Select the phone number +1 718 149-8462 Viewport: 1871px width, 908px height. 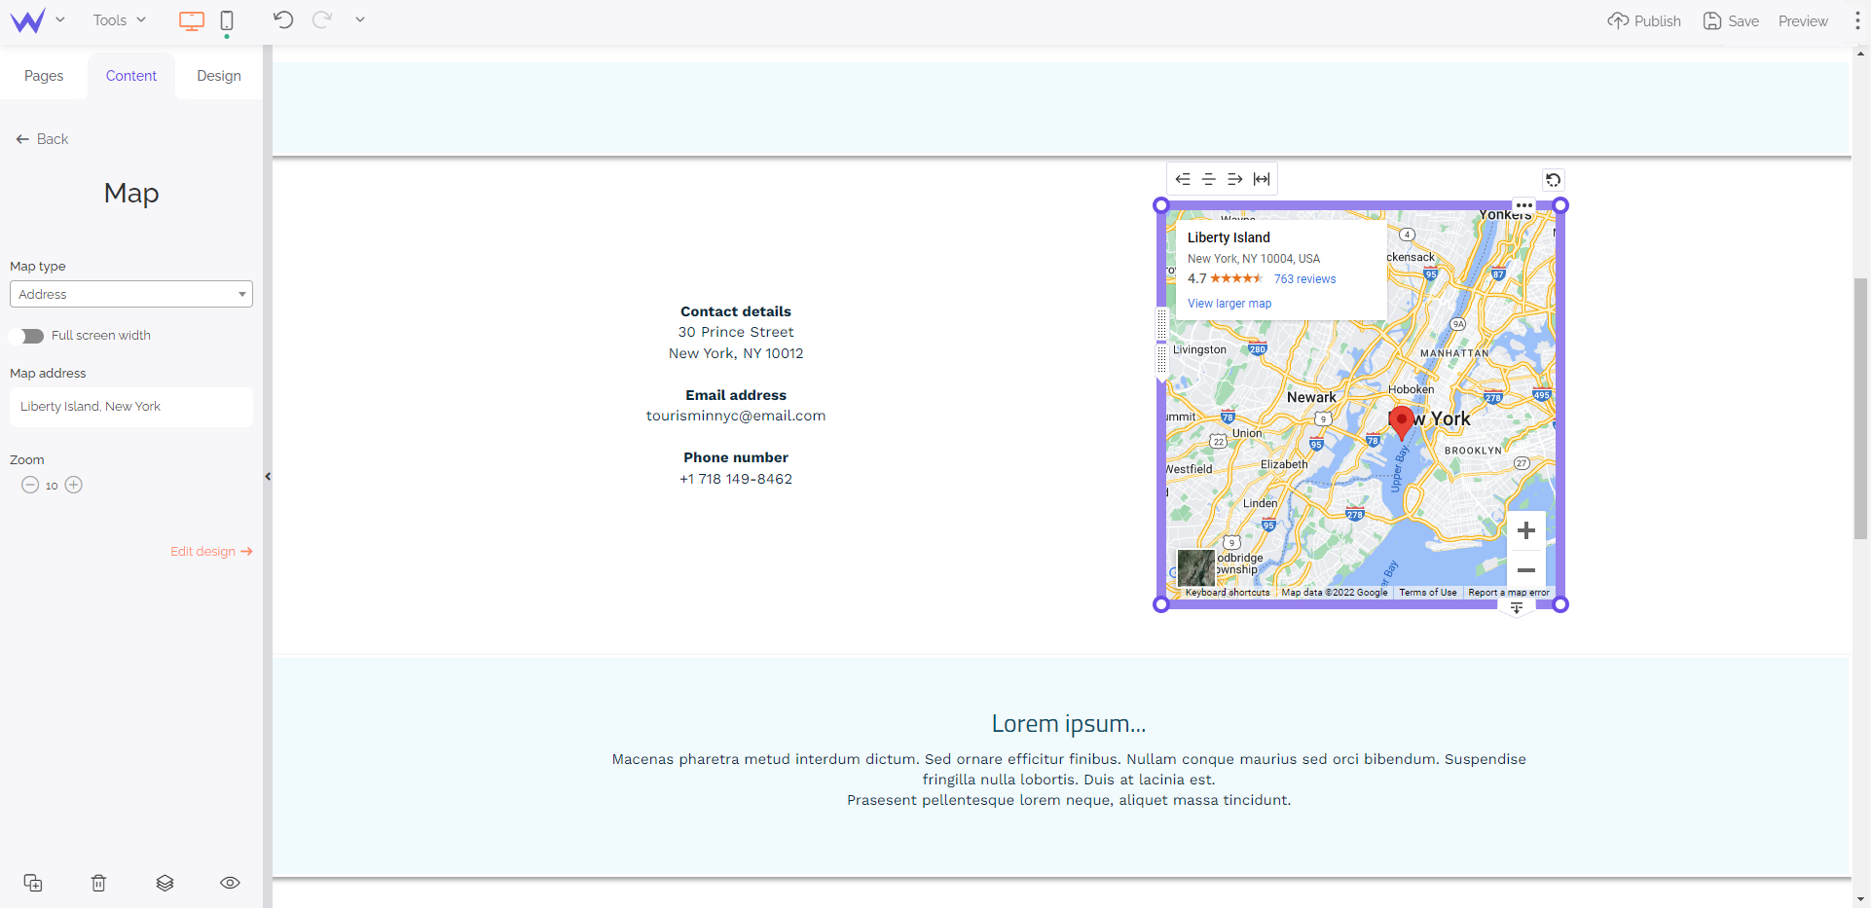[736, 479]
